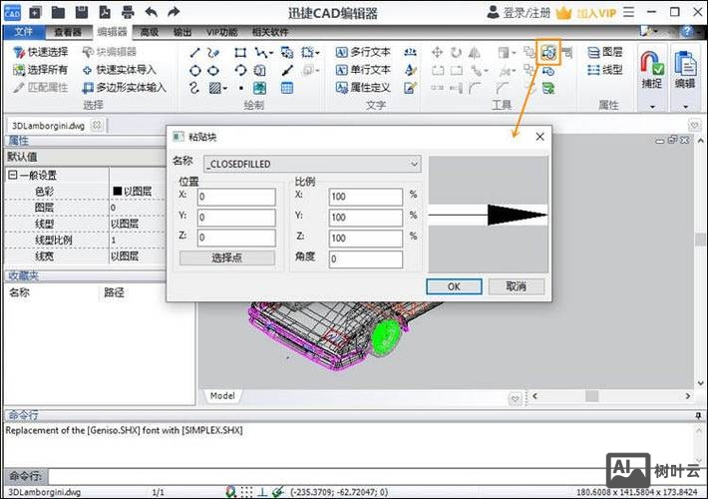Click quick select (快速选择) tool

click(x=41, y=52)
